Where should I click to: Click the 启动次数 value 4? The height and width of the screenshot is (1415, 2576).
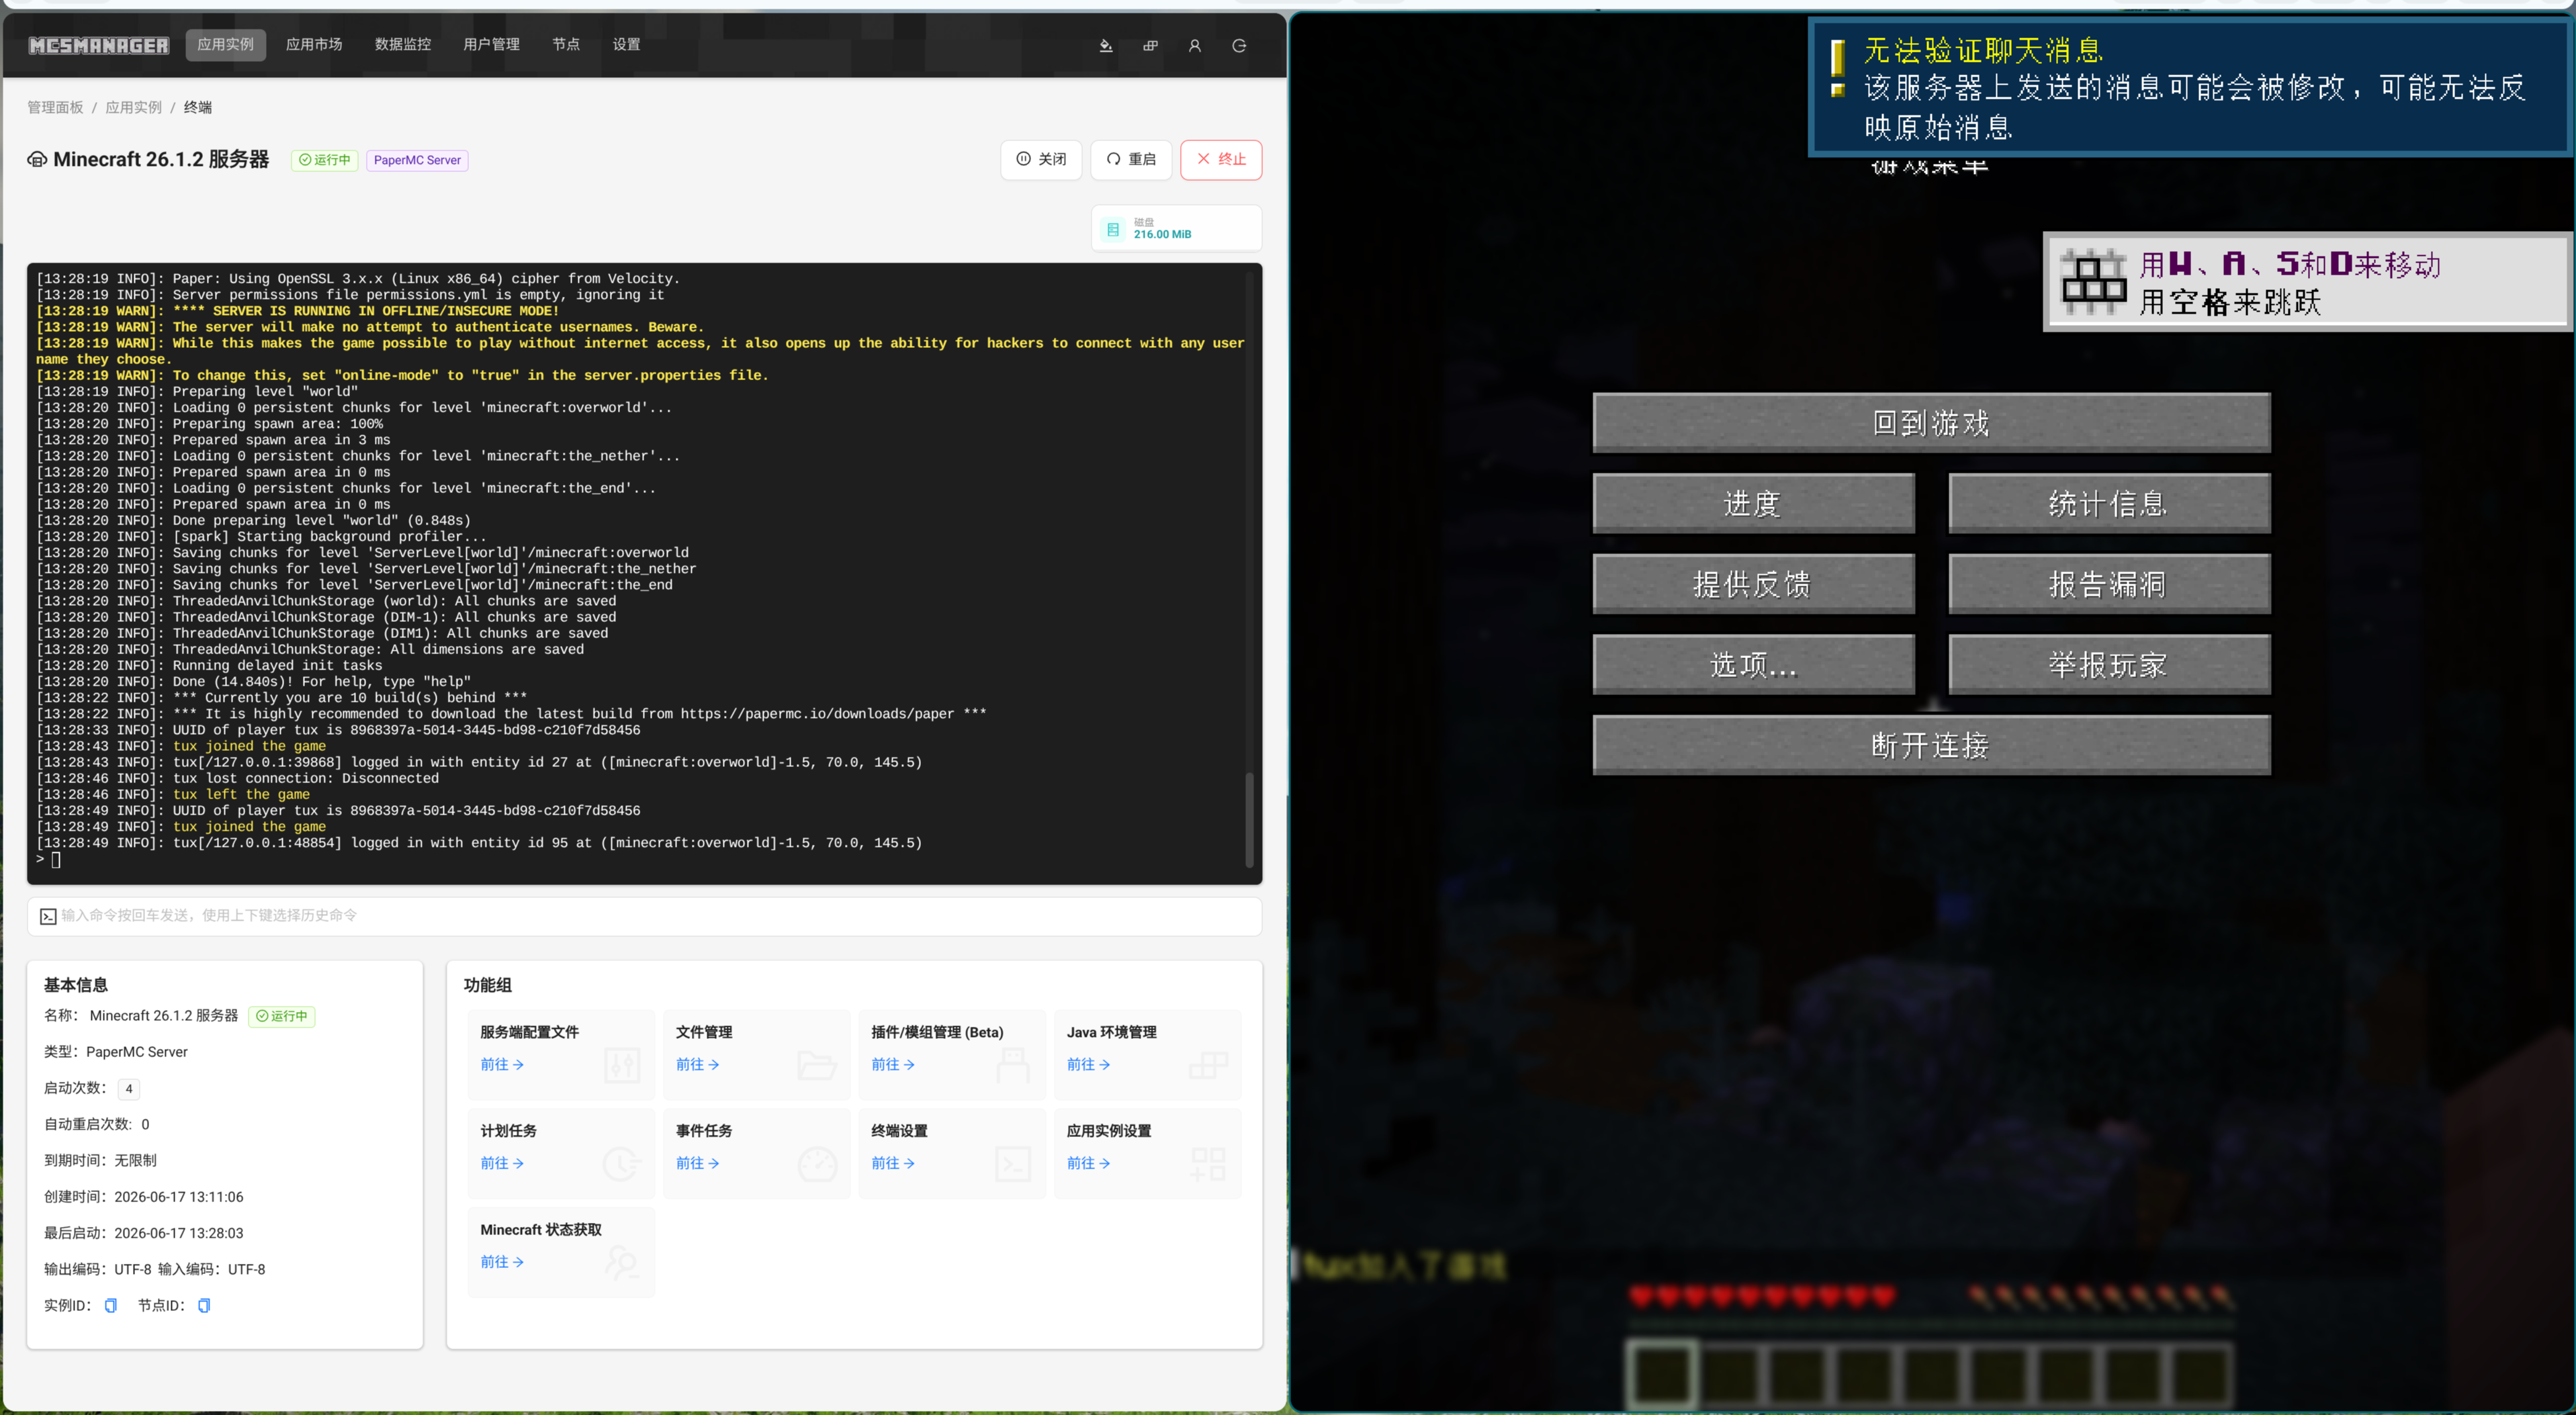click(128, 1088)
